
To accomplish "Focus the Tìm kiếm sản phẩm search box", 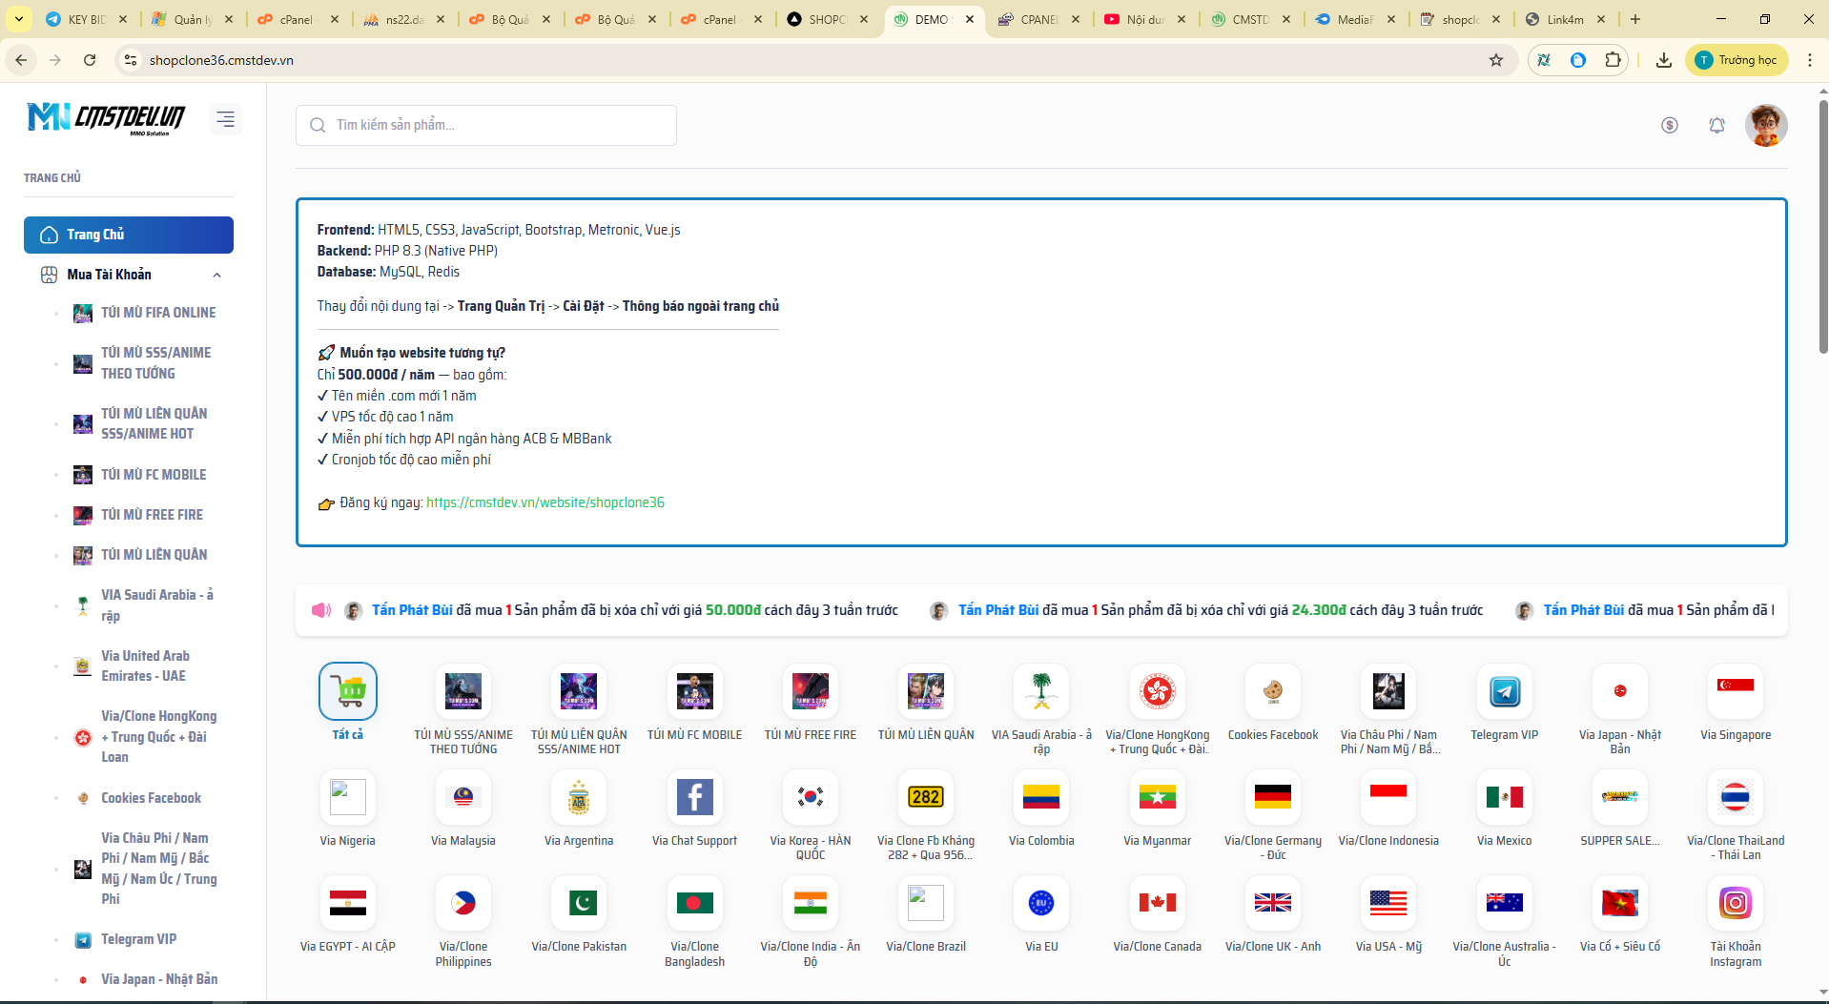I will coord(486,125).
